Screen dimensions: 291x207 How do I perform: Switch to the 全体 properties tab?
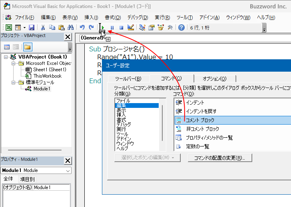pos(8,179)
